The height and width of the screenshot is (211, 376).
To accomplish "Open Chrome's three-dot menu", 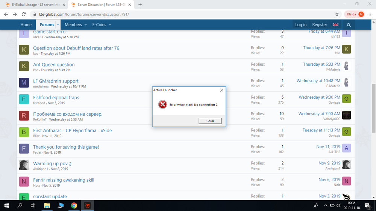I will pos(370,14).
